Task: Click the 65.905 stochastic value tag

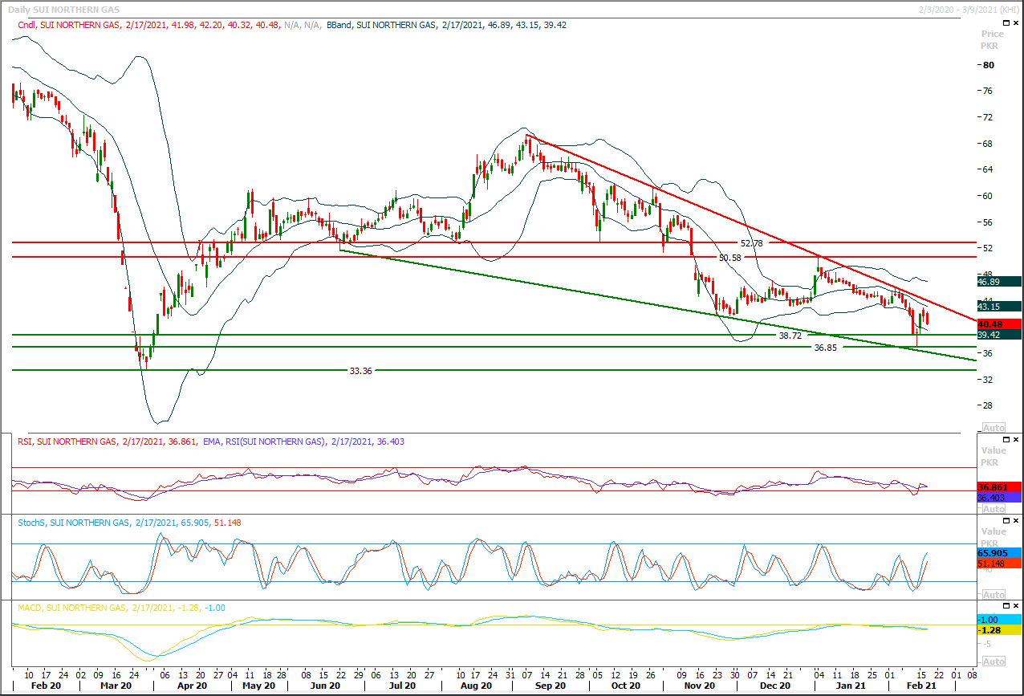Action: pos(999,553)
